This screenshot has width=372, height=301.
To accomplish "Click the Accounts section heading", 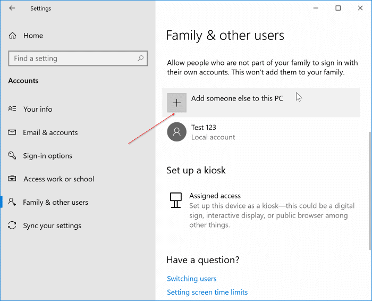I will pos(23,81).
